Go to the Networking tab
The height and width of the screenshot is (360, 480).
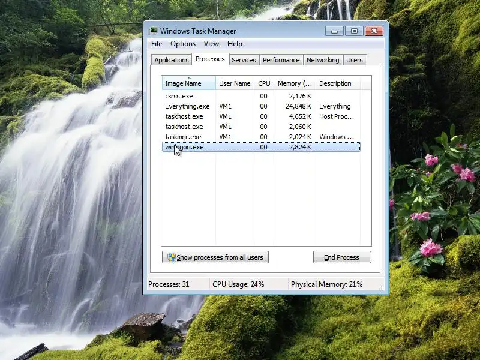coord(323,60)
